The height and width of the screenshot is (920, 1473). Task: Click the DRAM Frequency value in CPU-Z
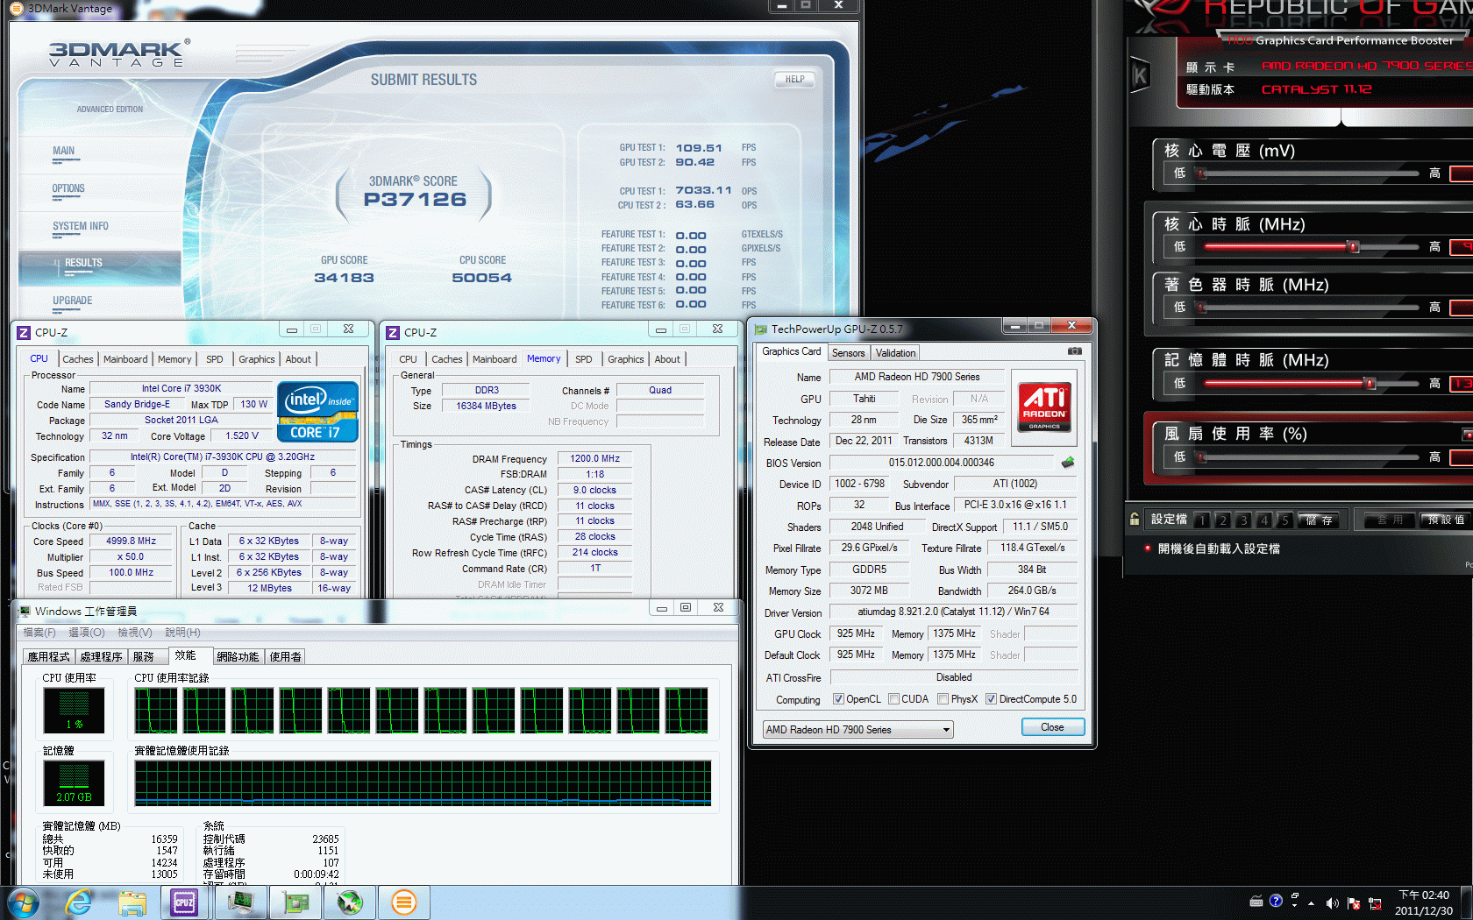click(x=594, y=458)
